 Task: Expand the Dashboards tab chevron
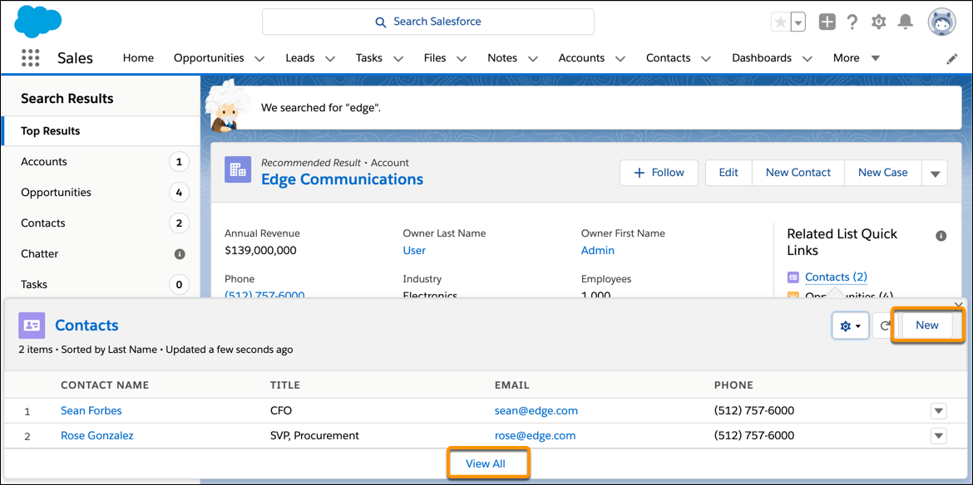[x=808, y=59]
